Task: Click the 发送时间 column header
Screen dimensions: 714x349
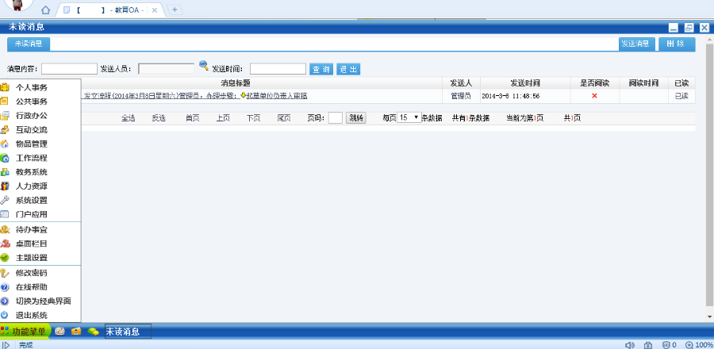Action: [525, 83]
